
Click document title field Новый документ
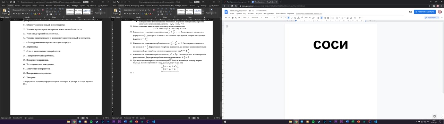[238, 10]
